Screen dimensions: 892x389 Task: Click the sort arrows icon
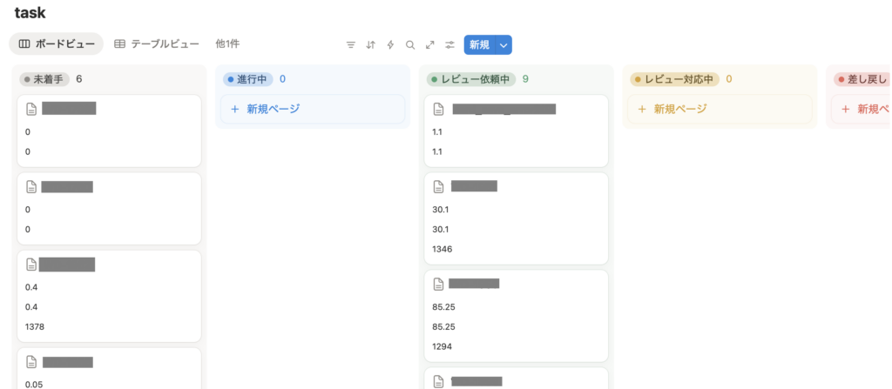370,44
